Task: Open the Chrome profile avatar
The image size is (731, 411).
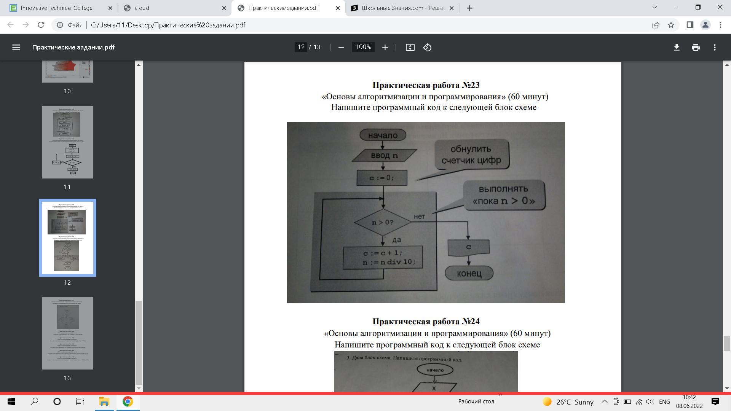Action: point(705,25)
